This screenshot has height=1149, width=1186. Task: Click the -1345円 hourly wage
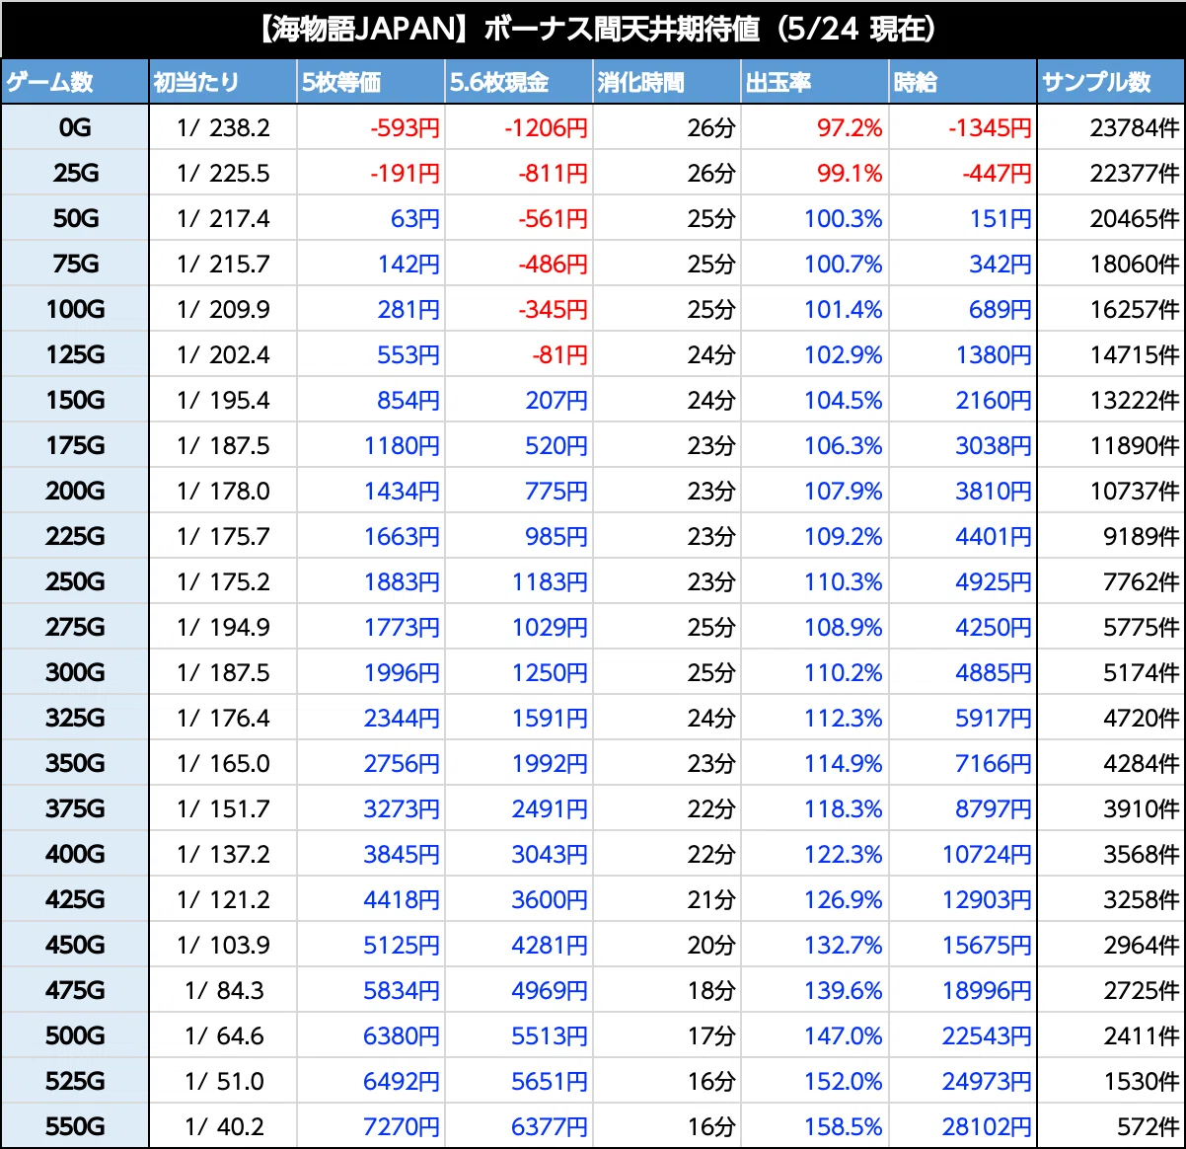tap(991, 127)
